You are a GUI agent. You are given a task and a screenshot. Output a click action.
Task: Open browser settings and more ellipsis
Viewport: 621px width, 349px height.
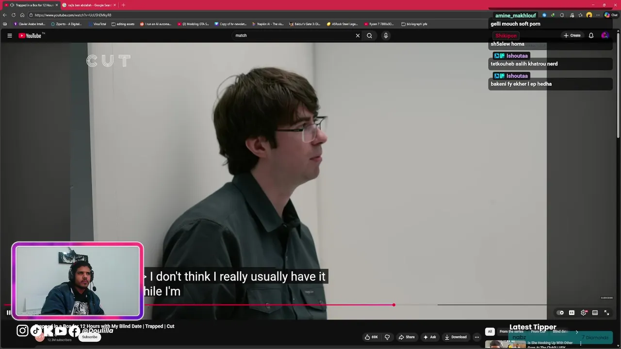598,15
